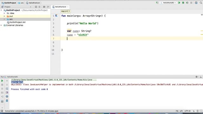Select the out folder in tree
This screenshot has height=114, width=203.
point(10,16)
